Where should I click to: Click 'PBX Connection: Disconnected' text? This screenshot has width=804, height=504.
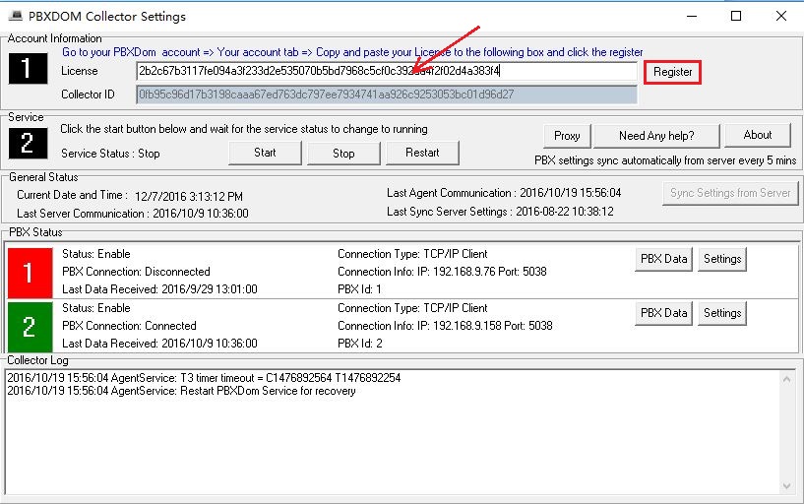[136, 272]
